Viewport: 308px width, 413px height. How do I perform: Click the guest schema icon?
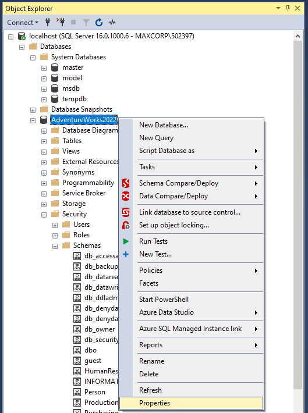click(x=77, y=361)
